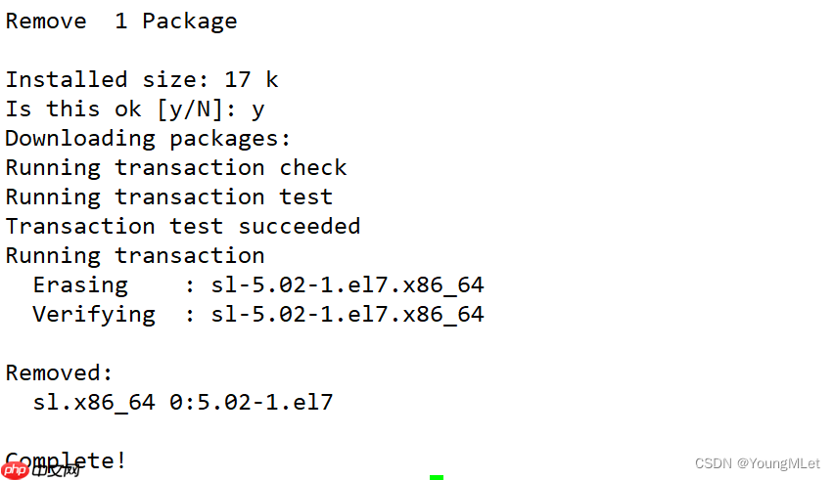835x480 pixels.
Task: Click 'sl.x86_64 0:5.02-1.el7' removed package entry
Action: pos(182,402)
